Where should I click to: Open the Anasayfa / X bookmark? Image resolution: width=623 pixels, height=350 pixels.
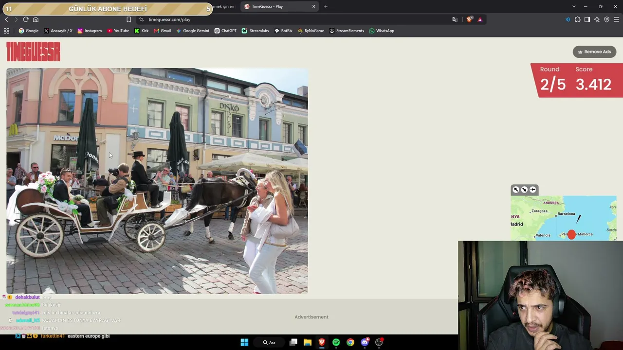58,31
